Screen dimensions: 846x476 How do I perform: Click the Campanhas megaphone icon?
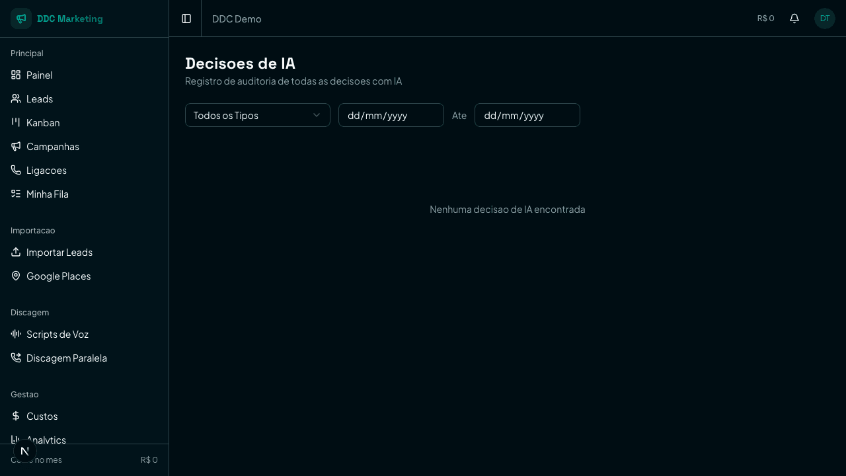click(16, 146)
